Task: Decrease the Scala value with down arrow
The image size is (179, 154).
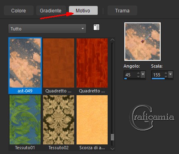Action: (x=166, y=76)
